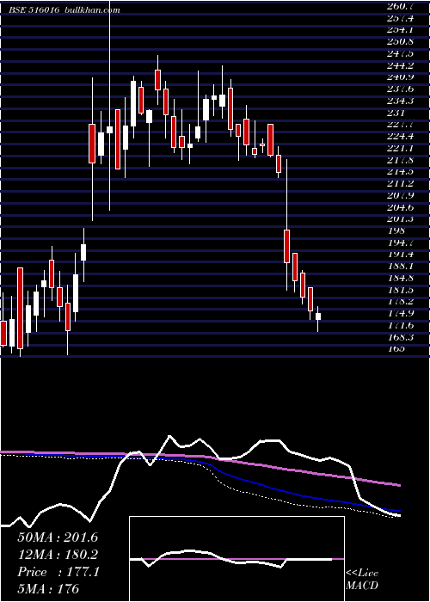Image resolution: width=430 pixels, height=602 pixels.
Task: Click the 198 price axis label
Action: tap(396, 230)
